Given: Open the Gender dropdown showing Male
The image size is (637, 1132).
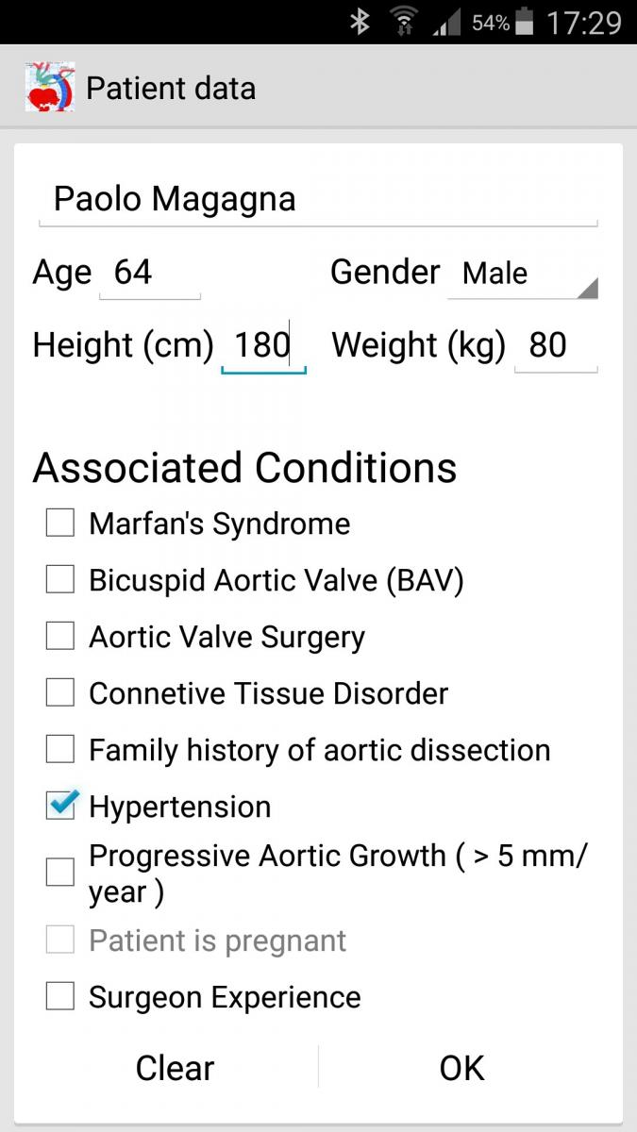Looking at the screenshot, I should [x=522, y=275].
